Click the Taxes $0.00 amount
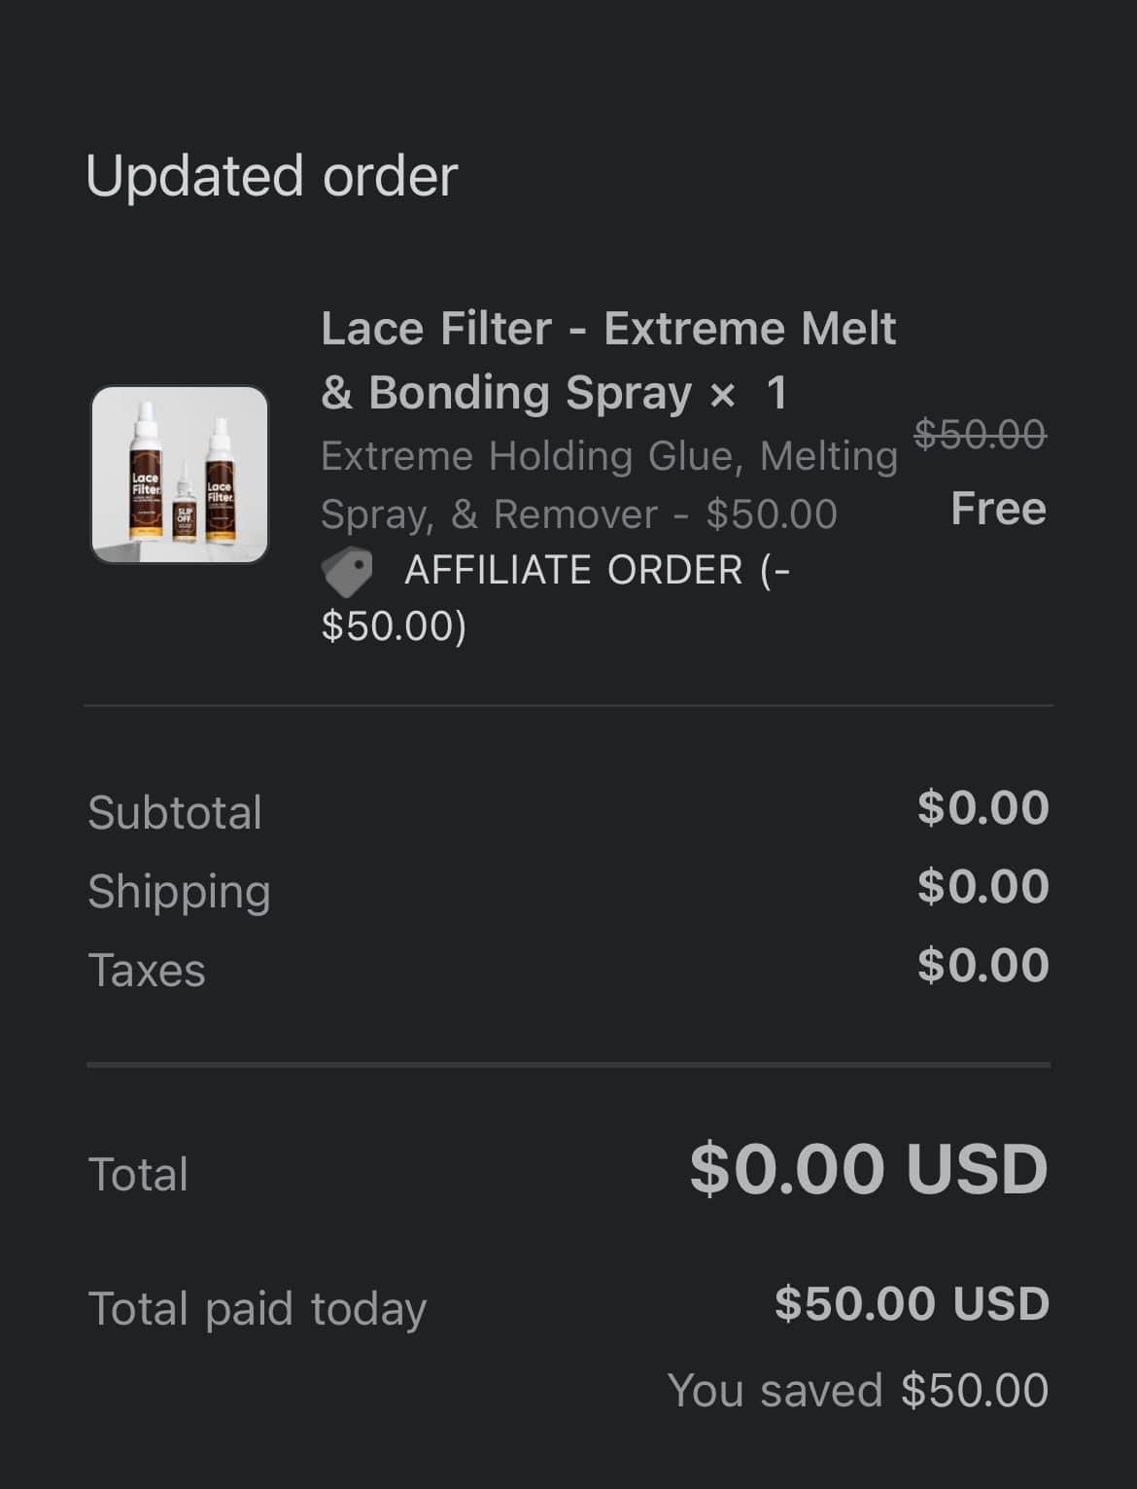This screenshot has width=1137, height=1489. tap(982, 965)
